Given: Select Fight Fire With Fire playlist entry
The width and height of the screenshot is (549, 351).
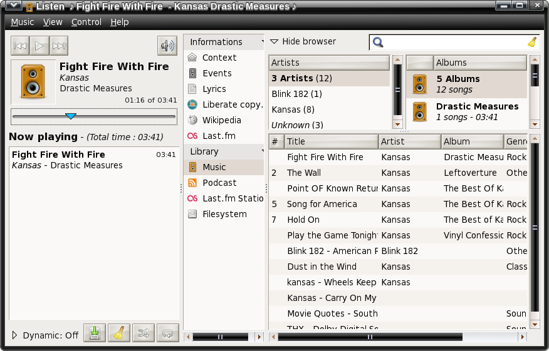Looking at the screenshot, I should (x=94, y=160).
